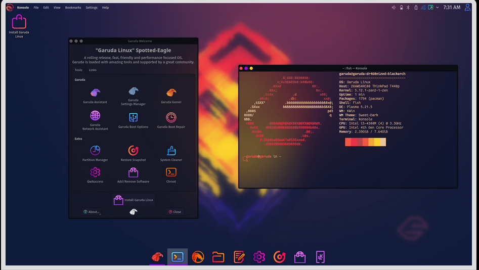Open the network signal tray icon

click(x=423, y=7)
